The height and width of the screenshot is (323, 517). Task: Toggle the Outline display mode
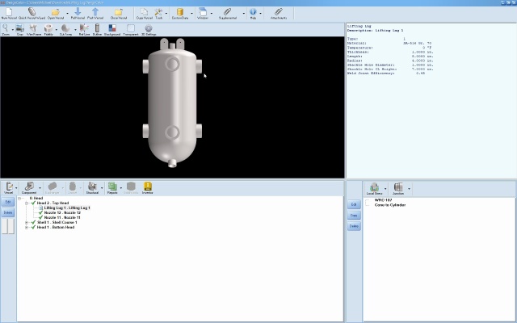coord(97,29)
